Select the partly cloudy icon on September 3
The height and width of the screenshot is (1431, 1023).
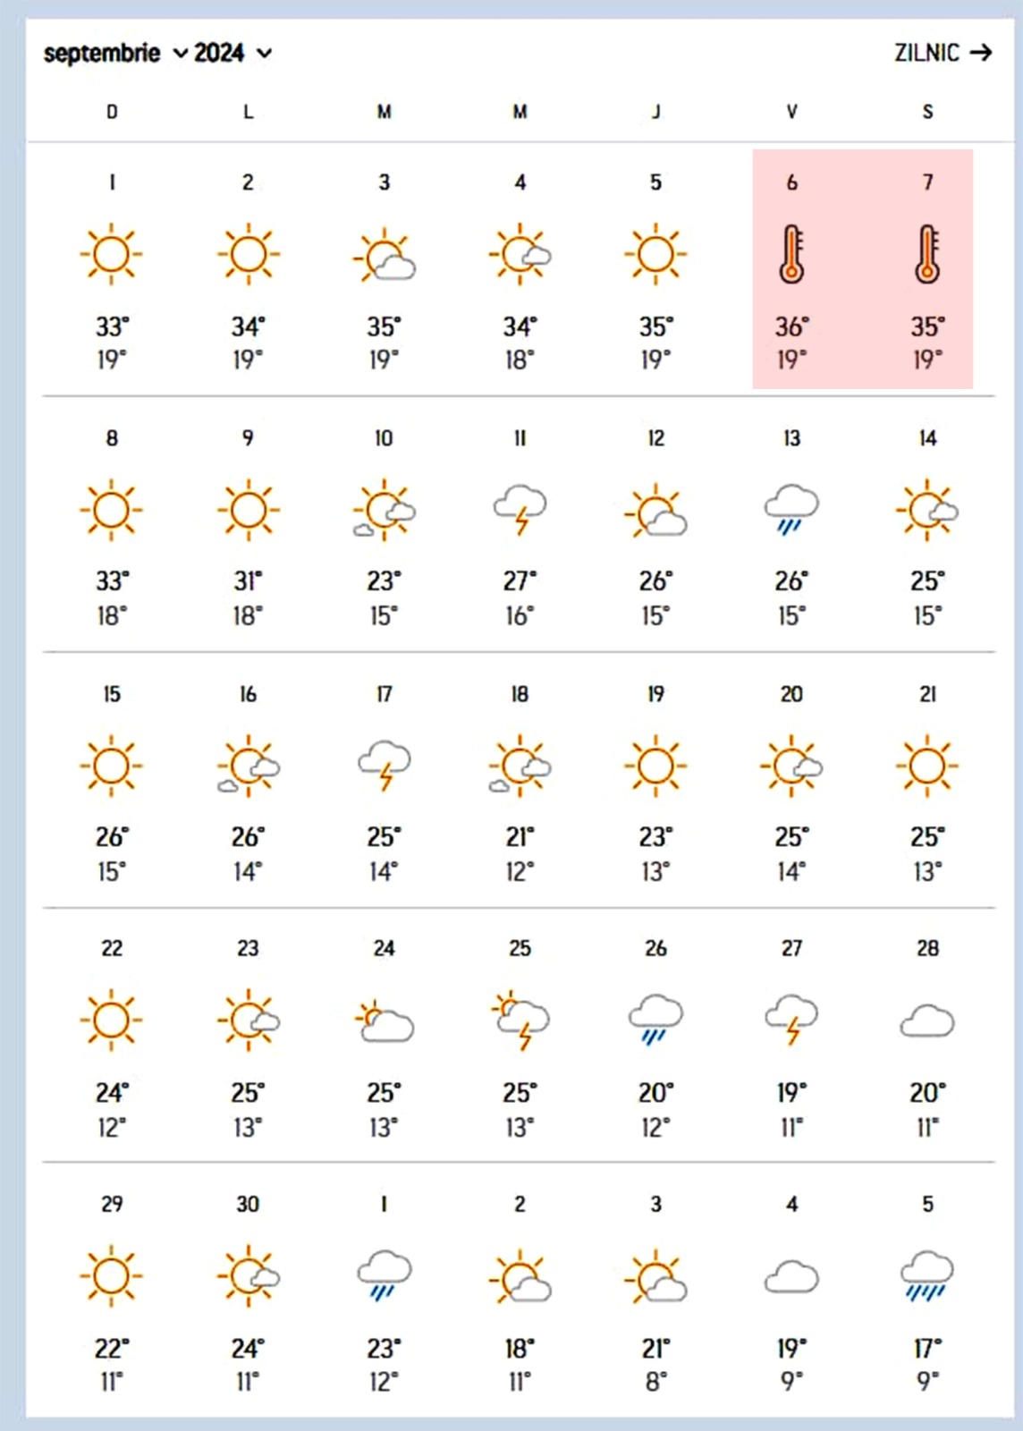tap(385, 256)
